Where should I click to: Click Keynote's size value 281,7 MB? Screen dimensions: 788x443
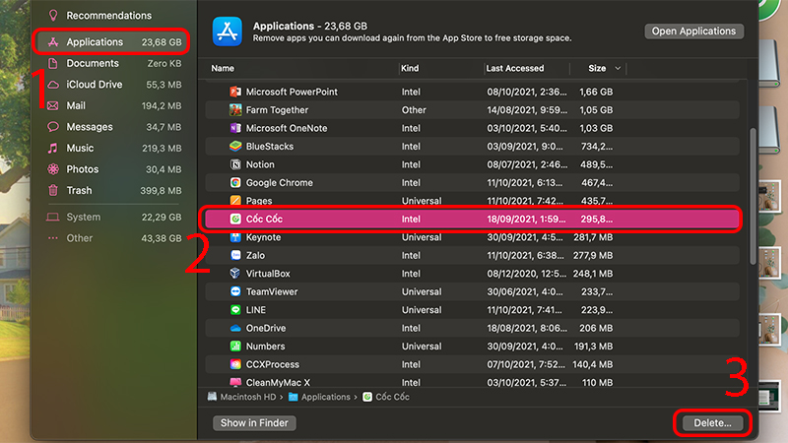click(x=593, y=237)
